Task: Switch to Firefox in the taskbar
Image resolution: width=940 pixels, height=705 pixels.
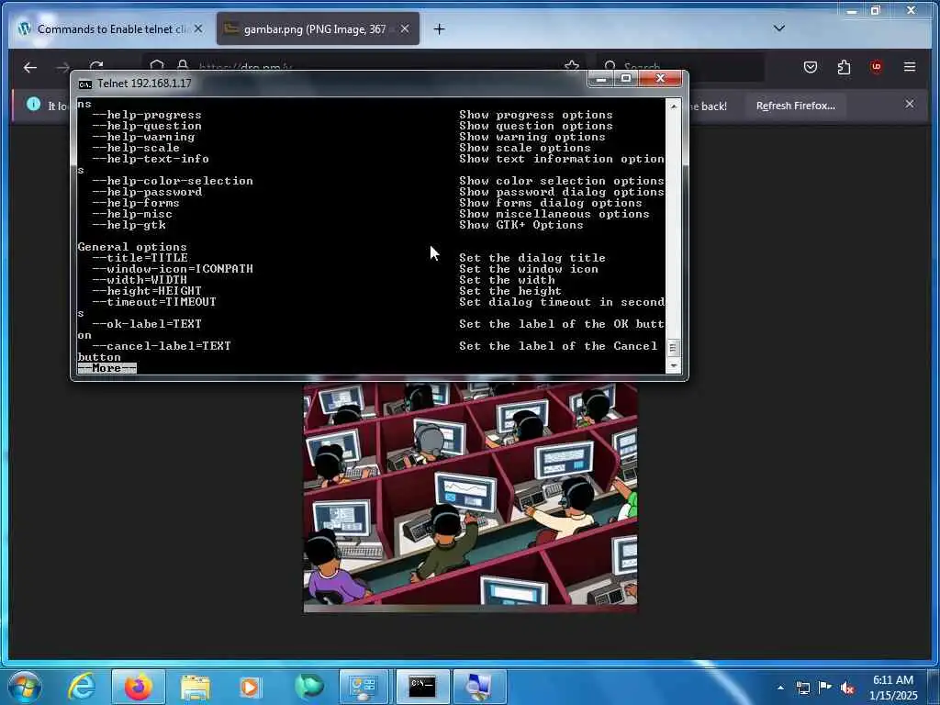Action: [138, 687]
